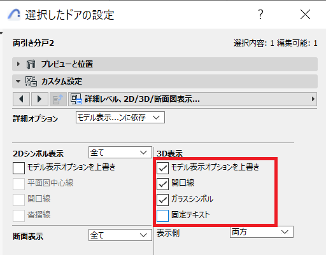Open the 詳細オプション dropdown
The width and height of the screenshot is (326, 255).
tap(120, 118)
